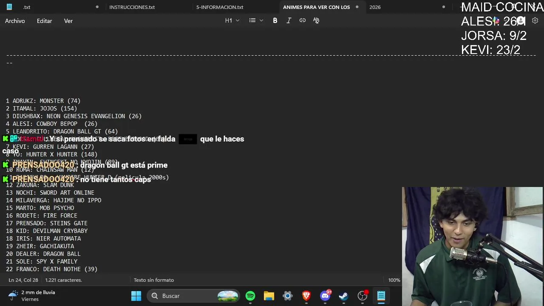Viewport: 544px width, 306px height.
Task: Open Steam from the taskbar
Action: (x=343, y=296)
